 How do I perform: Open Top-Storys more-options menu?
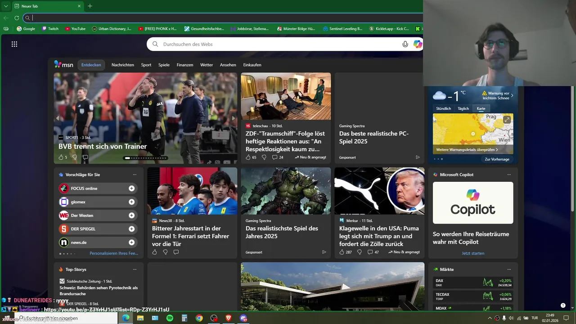(x=135, y=270)
